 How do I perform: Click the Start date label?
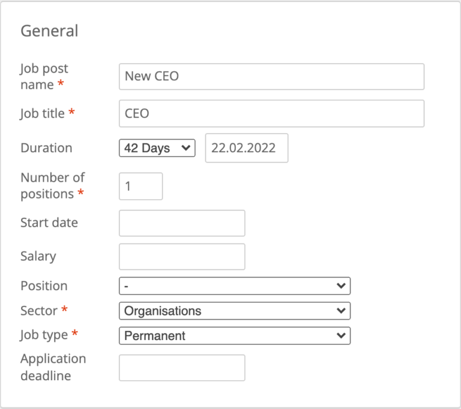49,222
